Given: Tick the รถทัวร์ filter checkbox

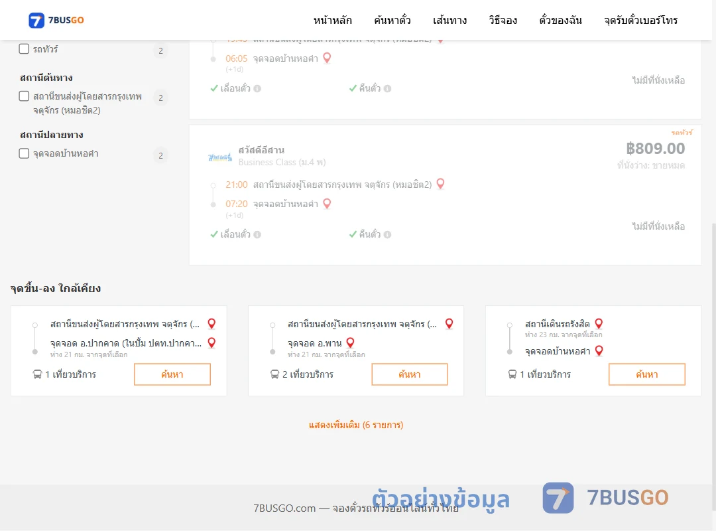Looking at the screenshot, I should (x=25, y=49).
